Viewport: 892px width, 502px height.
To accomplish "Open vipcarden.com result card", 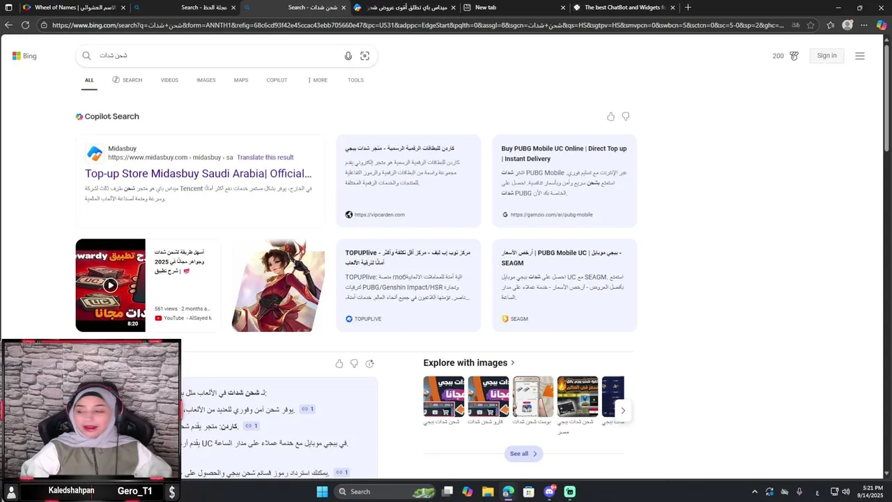I will [408, 181].
